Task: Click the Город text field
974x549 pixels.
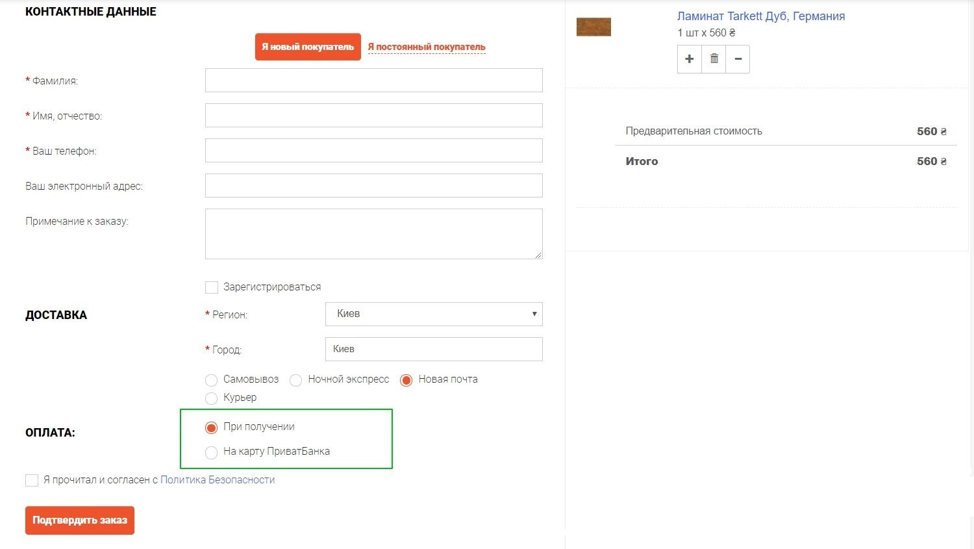Action: [x=434, y=349]
